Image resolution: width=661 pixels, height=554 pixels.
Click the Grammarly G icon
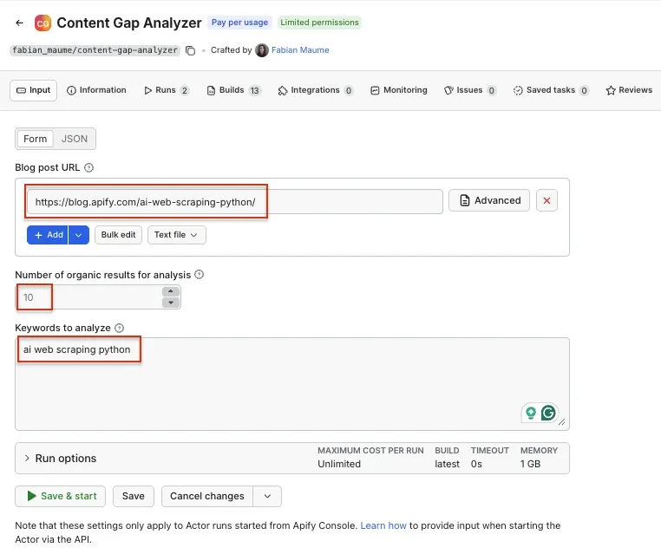548,413
